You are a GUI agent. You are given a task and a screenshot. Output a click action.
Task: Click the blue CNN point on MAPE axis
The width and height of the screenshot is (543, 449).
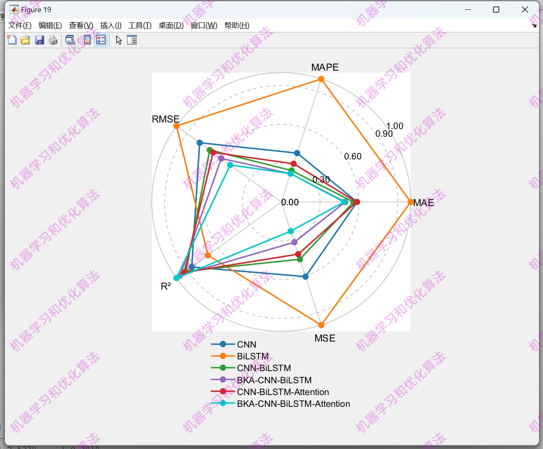coord(297,153)
